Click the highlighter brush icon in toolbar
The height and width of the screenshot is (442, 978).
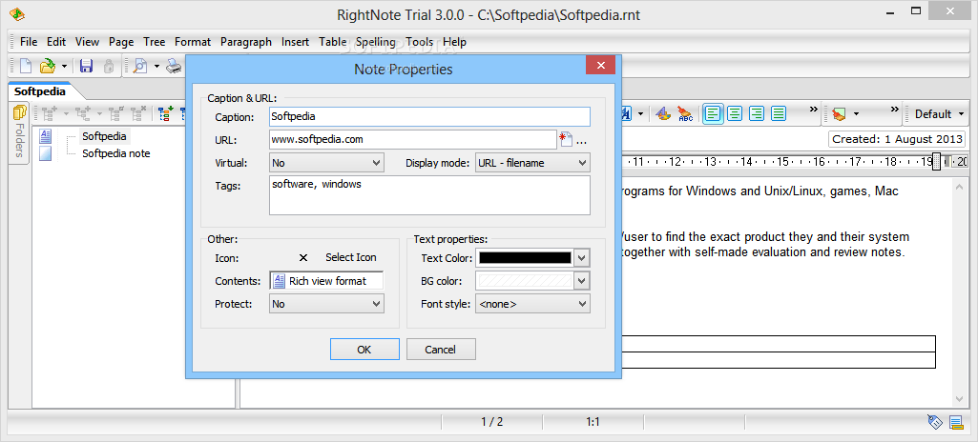click(x=839, y=113)
